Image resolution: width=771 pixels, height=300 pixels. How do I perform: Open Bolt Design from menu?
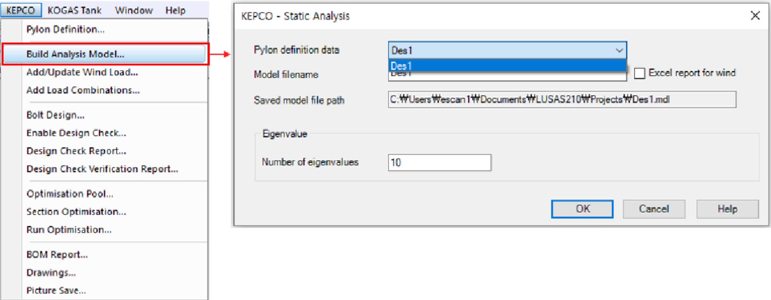55,115
